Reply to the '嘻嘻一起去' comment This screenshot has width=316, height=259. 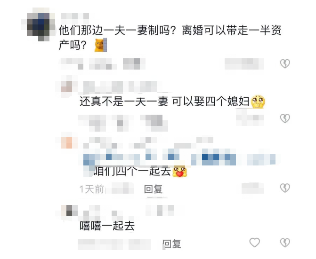coord(172,244)
